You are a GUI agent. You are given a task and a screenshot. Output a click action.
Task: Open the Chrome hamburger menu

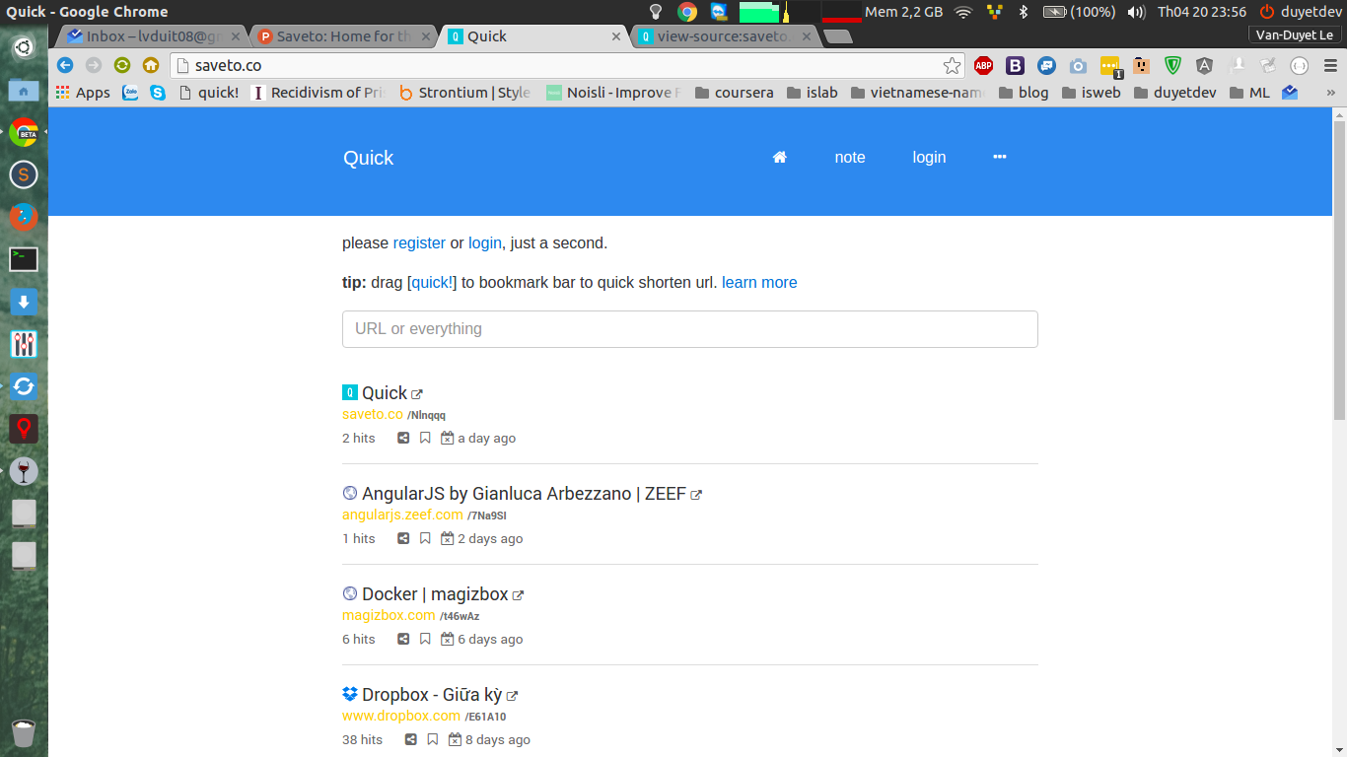(x=1330, y=65)
